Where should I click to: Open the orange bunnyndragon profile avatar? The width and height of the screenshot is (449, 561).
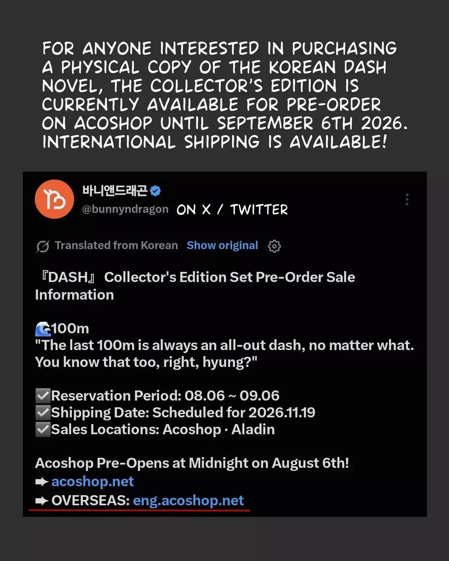coord(54,199)
